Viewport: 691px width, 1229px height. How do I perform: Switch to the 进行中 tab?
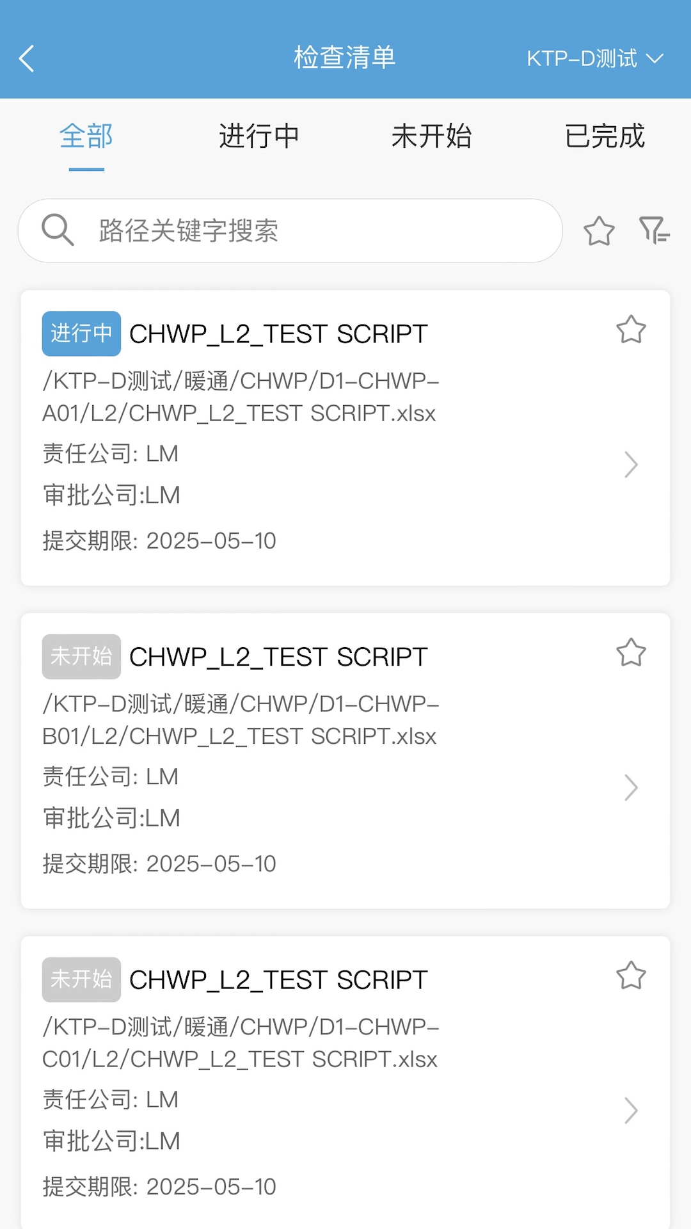pos(259,136)
